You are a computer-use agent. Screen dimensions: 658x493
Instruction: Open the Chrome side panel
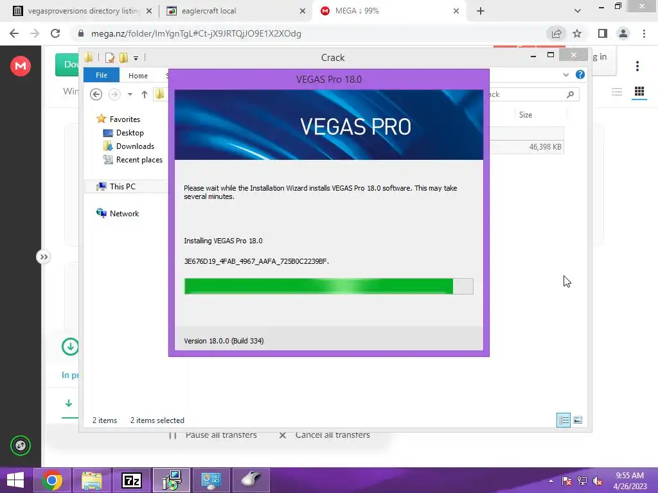pos(603,33)
